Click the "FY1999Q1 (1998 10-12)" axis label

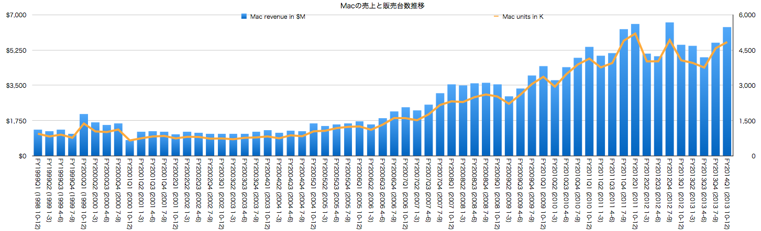tap(38, 193)
